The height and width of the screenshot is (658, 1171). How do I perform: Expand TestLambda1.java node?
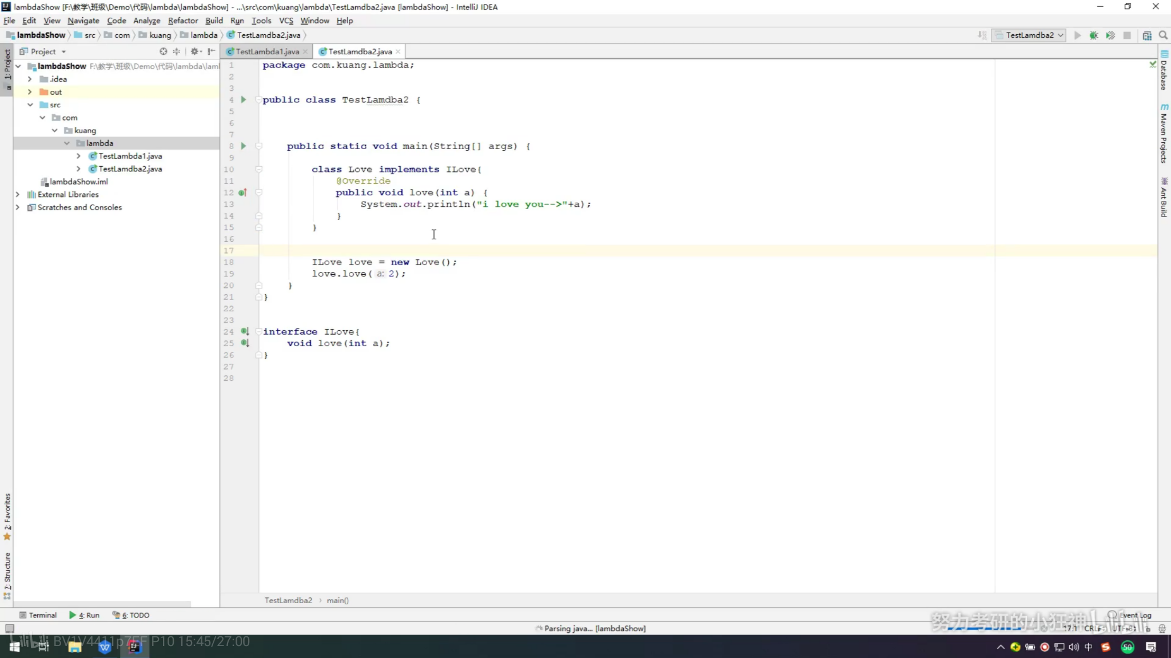point(79,156)
